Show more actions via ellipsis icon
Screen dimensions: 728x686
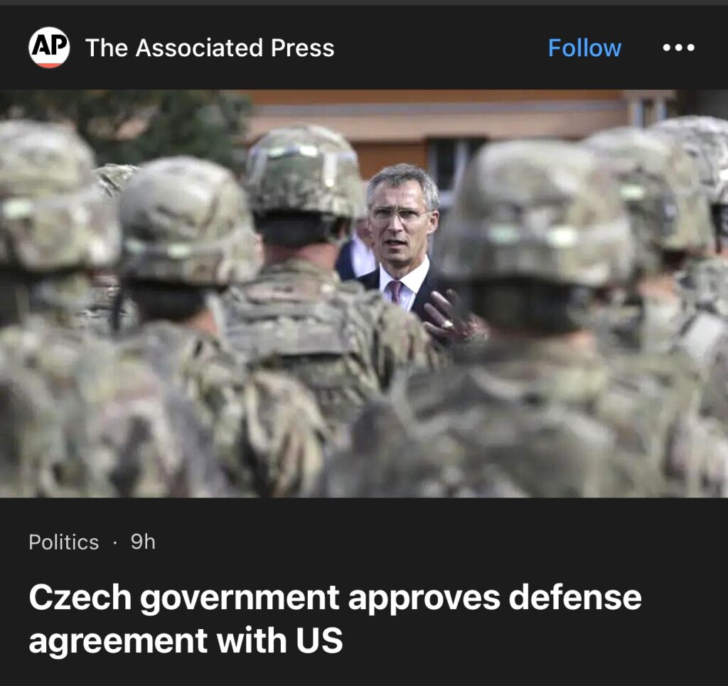[678, 48]
